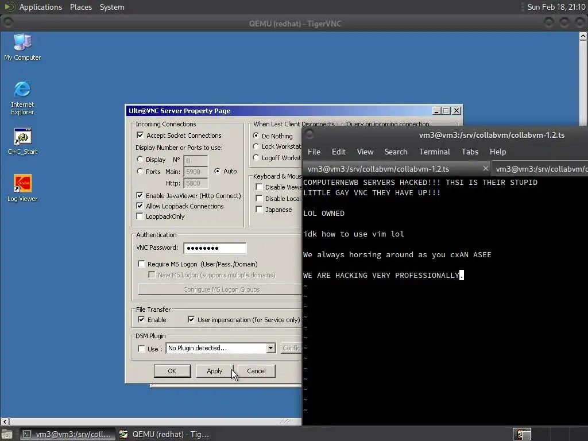
Task: Launch the Internet Explorer desktop icon
Action: [22, 98]
